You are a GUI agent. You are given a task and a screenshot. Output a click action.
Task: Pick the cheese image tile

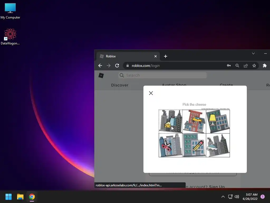(171, 122)
